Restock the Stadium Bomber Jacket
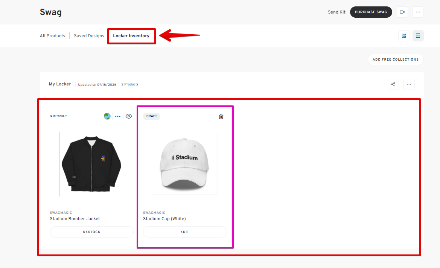440x268 pixels. coord(92,232)
